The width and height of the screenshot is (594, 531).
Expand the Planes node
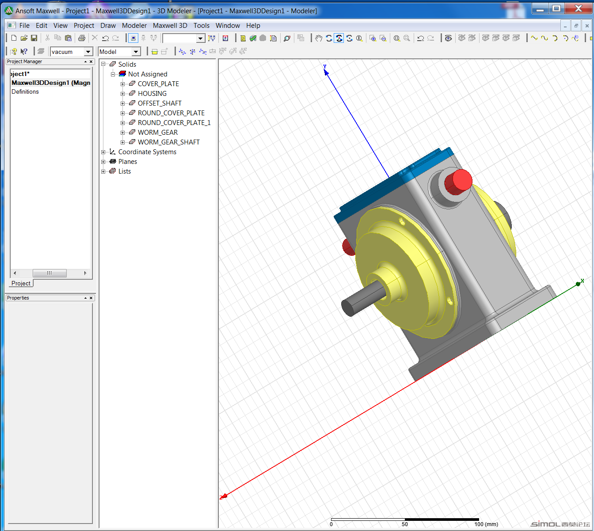click(x=103, y=162)
